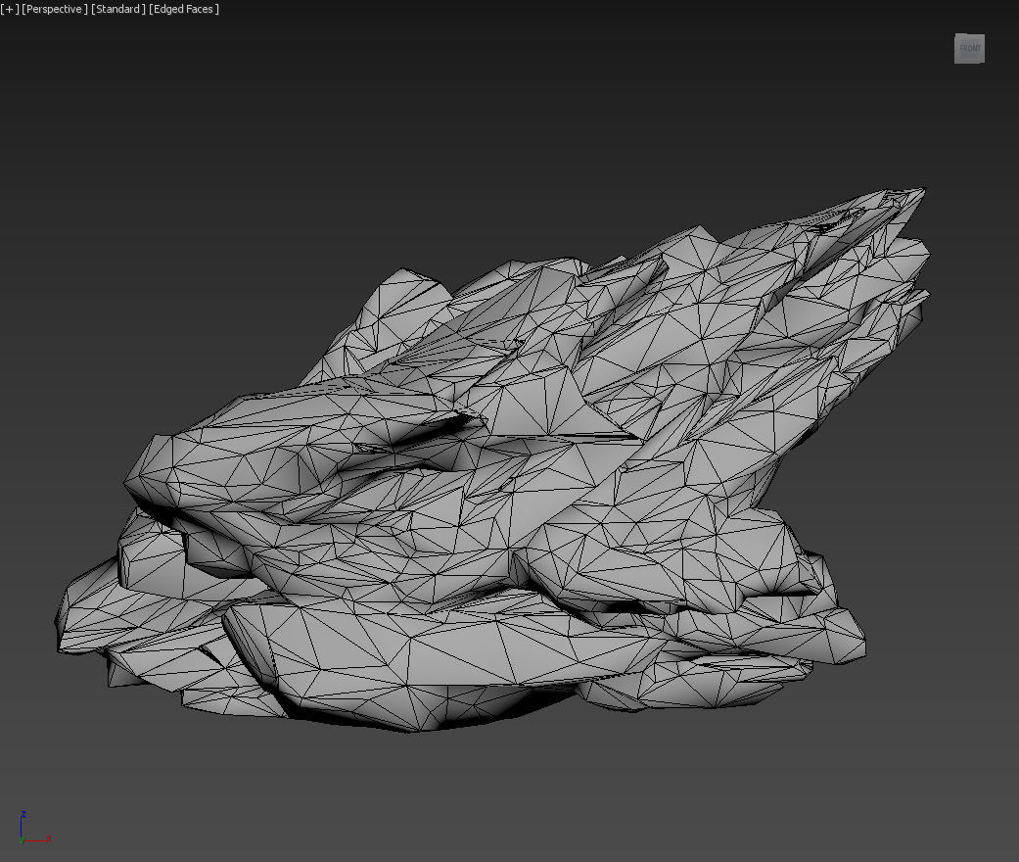
Task: Open the [Standard] shading quality menu
Action: (x=118, y=9)
